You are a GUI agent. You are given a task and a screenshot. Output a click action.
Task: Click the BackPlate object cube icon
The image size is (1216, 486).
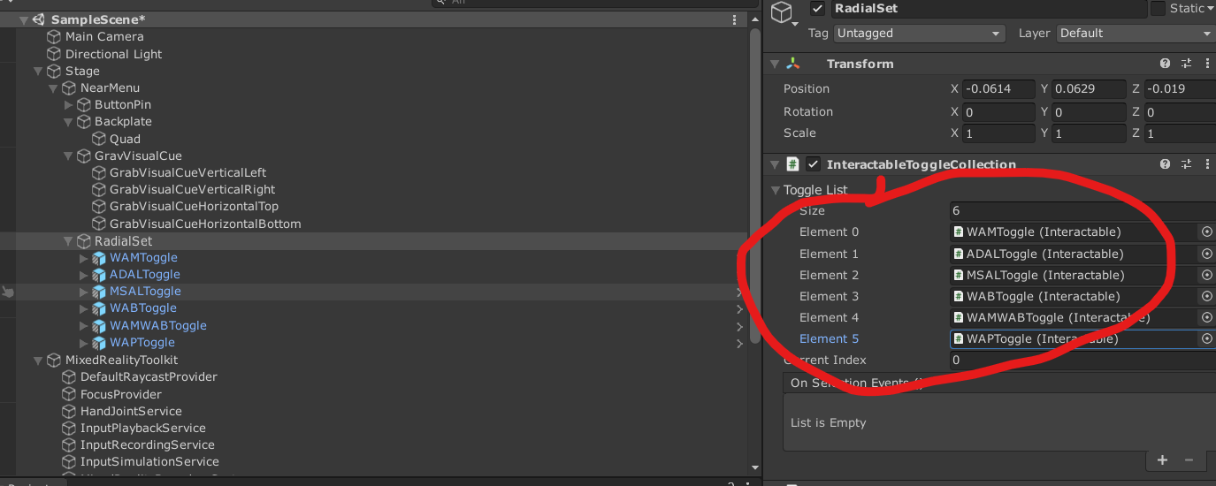(84, 122)
